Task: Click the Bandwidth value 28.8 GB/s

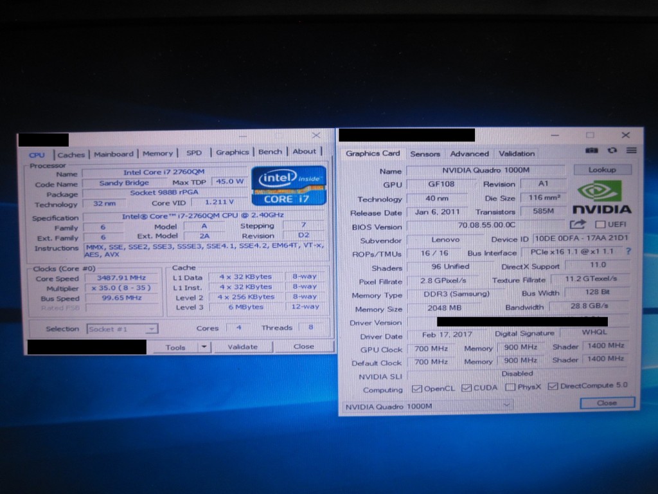Action: tap(589, 306)
